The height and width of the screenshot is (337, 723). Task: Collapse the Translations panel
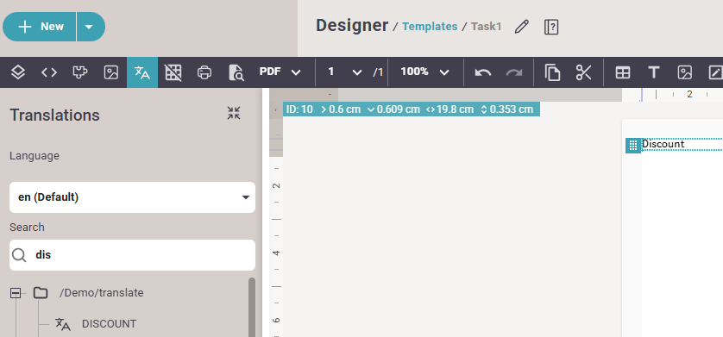234,113
